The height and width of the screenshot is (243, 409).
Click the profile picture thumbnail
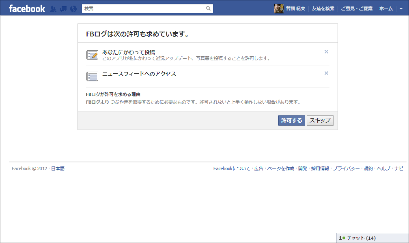279,9
